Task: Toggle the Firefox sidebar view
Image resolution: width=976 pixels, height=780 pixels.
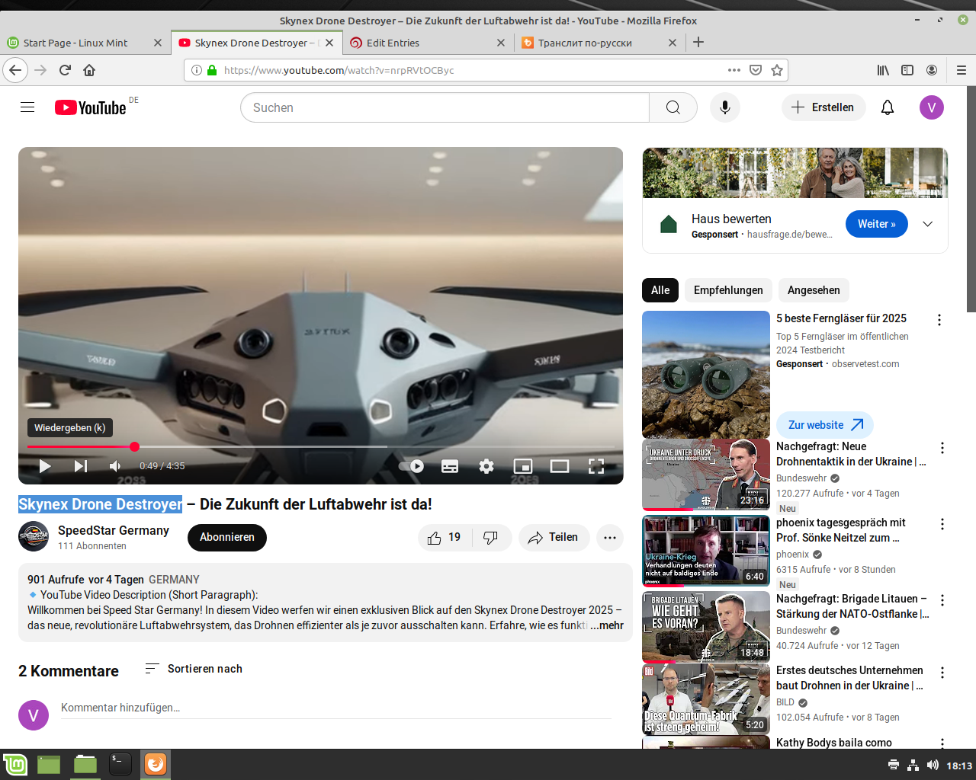Action: point(907,70)
